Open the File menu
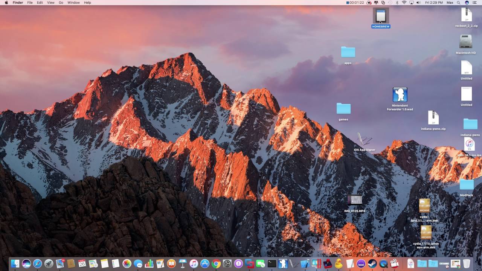Viewport: 482px width, 271px height. tap(30, 3)
